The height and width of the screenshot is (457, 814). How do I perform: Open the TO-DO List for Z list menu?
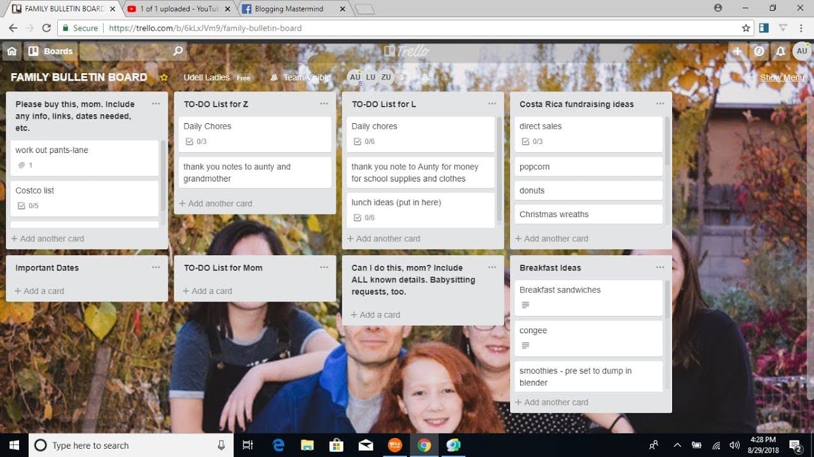coord(324,103)
